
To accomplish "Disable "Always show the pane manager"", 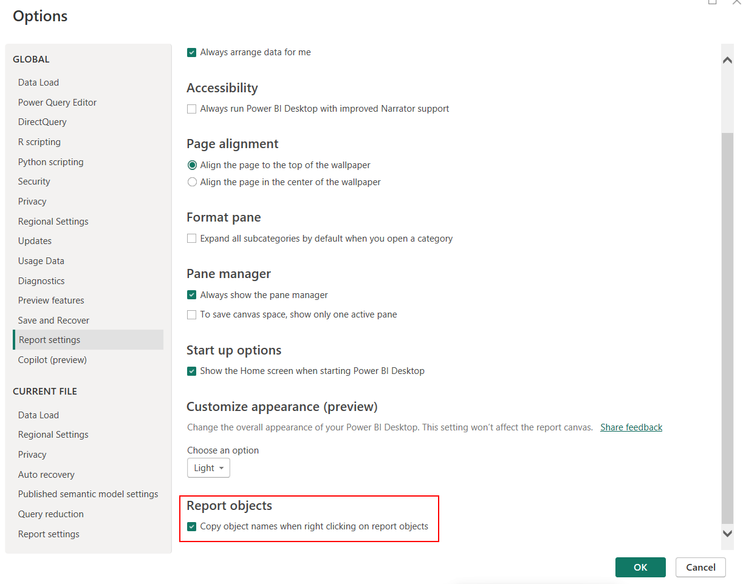I will click(191, 294).
